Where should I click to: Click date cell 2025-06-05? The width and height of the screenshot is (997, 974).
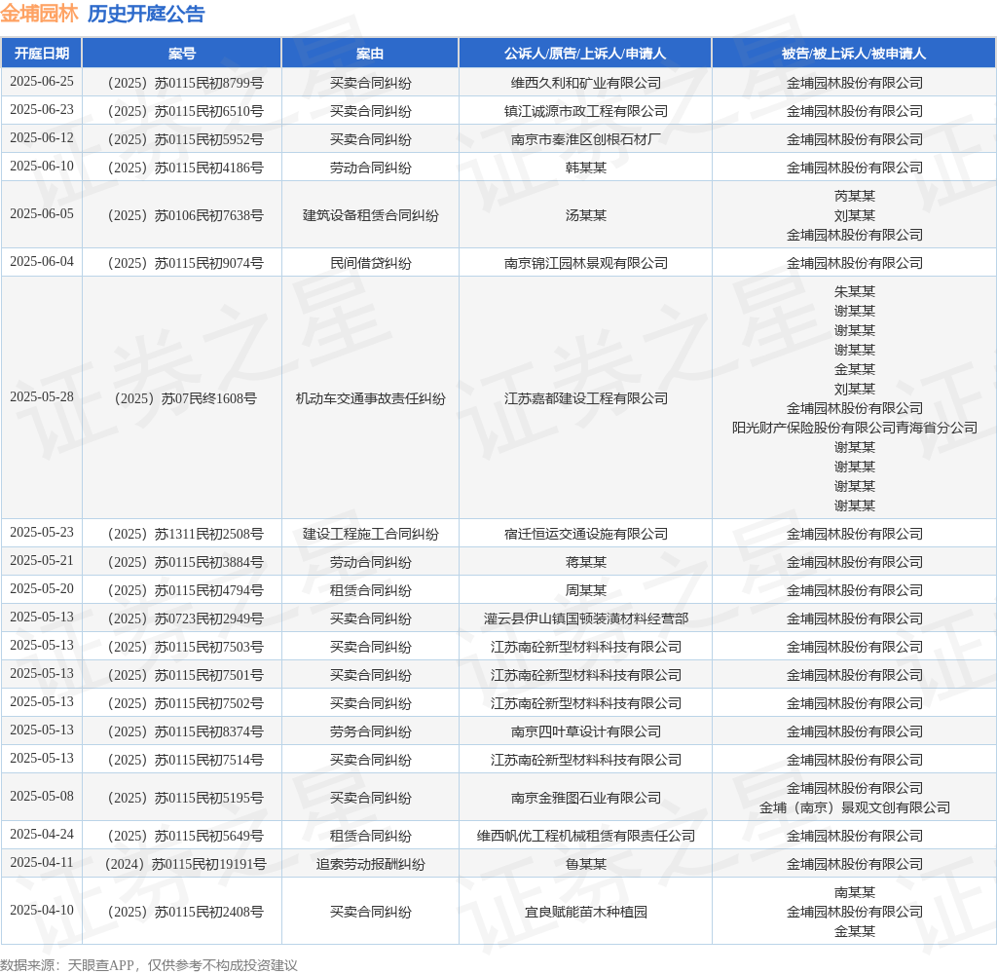(x=41, y=213)
